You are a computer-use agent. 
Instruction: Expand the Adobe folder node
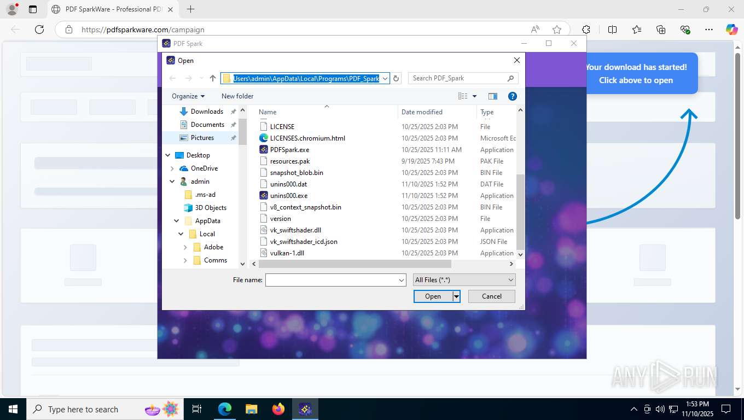(185, 247)
